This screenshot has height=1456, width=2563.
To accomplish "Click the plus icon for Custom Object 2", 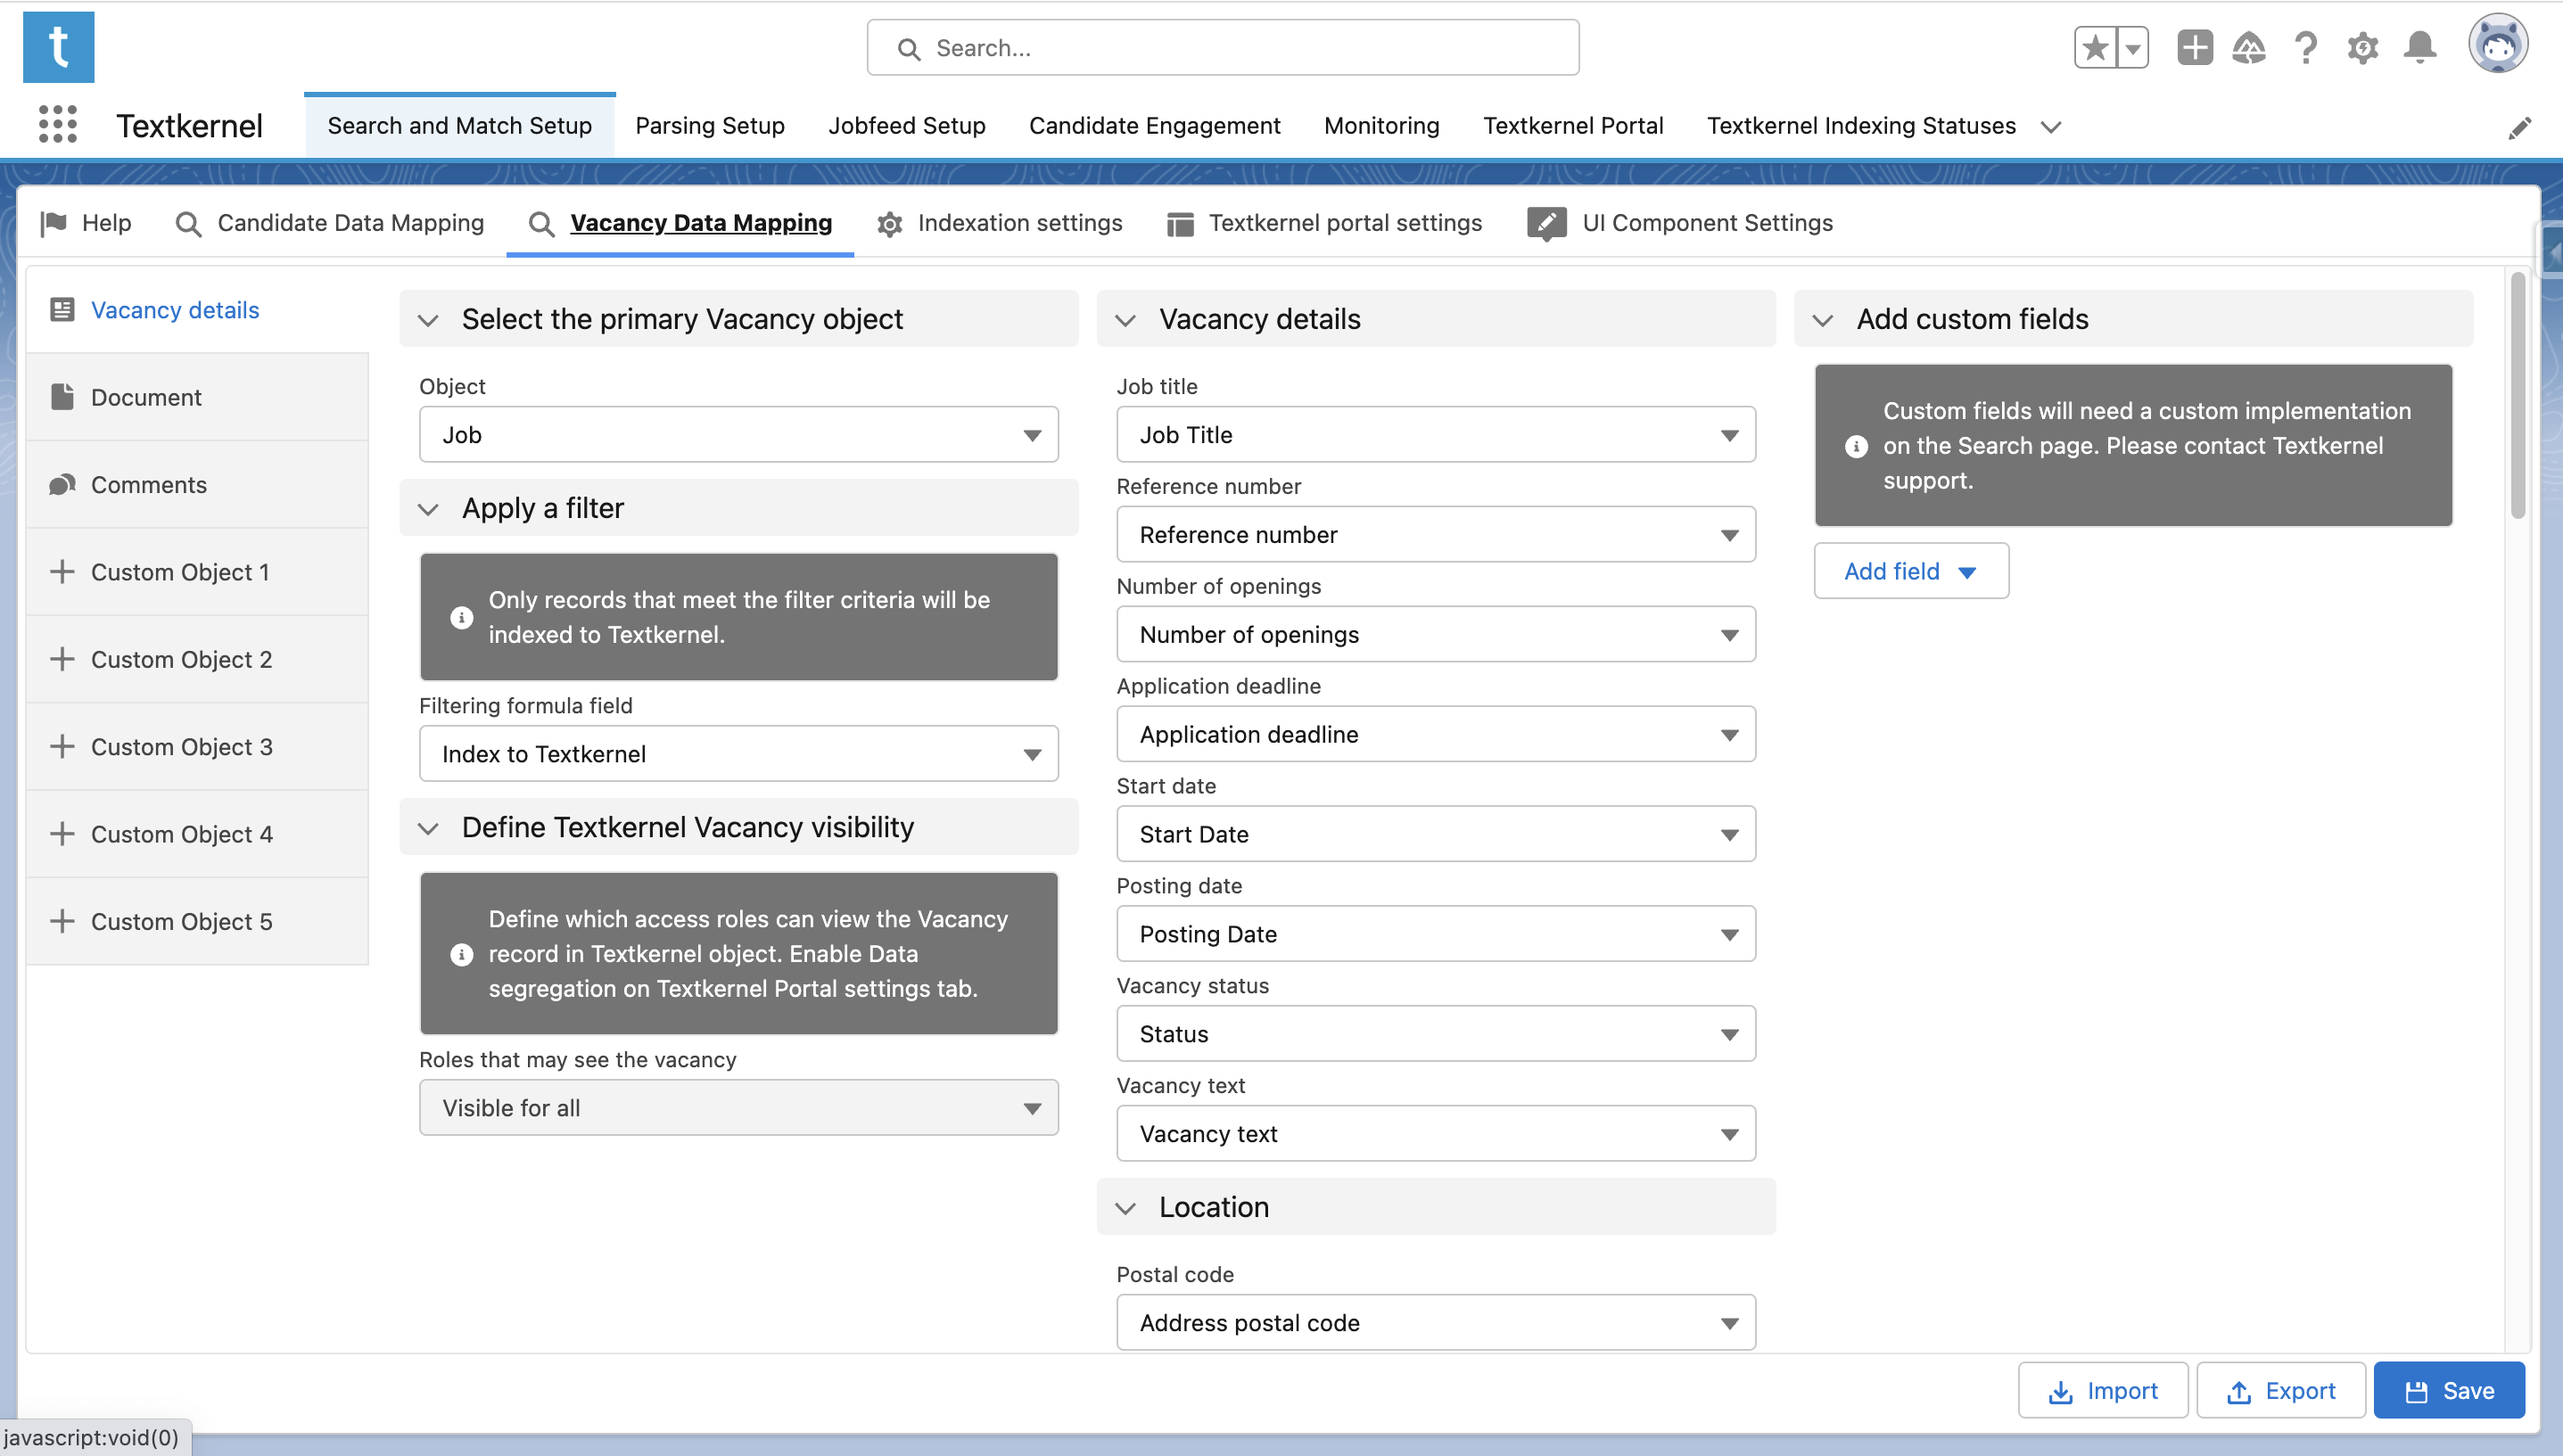I will tap(62, 659).
